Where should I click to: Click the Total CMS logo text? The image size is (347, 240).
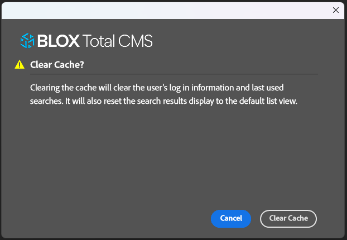pos(117,41)
